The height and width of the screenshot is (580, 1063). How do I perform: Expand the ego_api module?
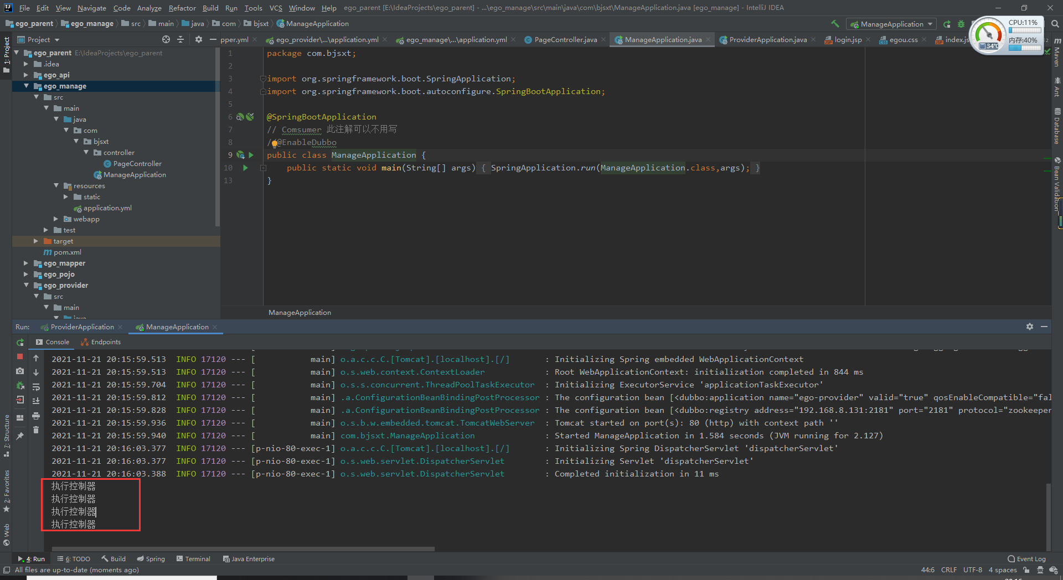click(26, 75)
